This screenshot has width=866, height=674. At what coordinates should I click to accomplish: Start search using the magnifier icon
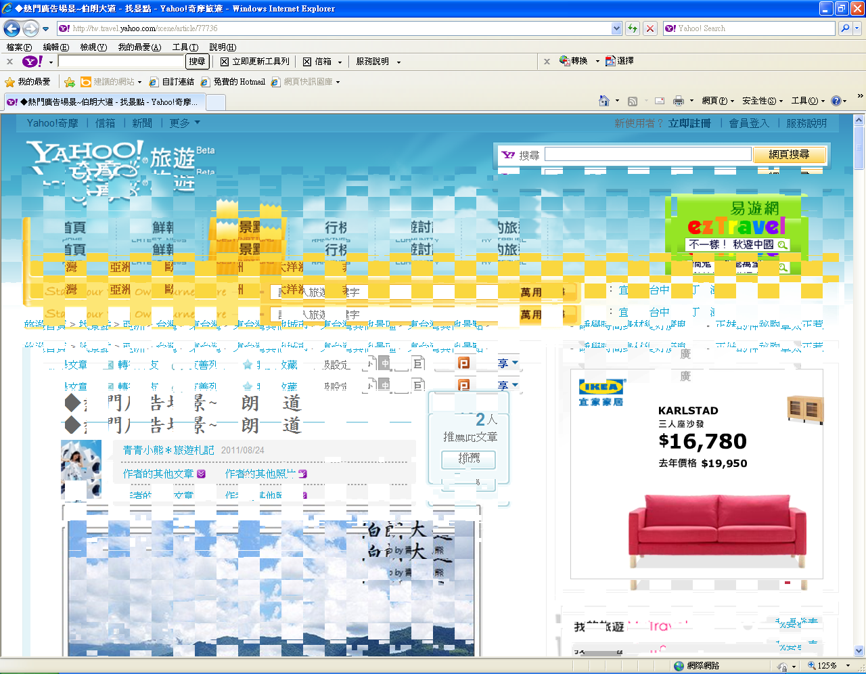coord(844,28)
